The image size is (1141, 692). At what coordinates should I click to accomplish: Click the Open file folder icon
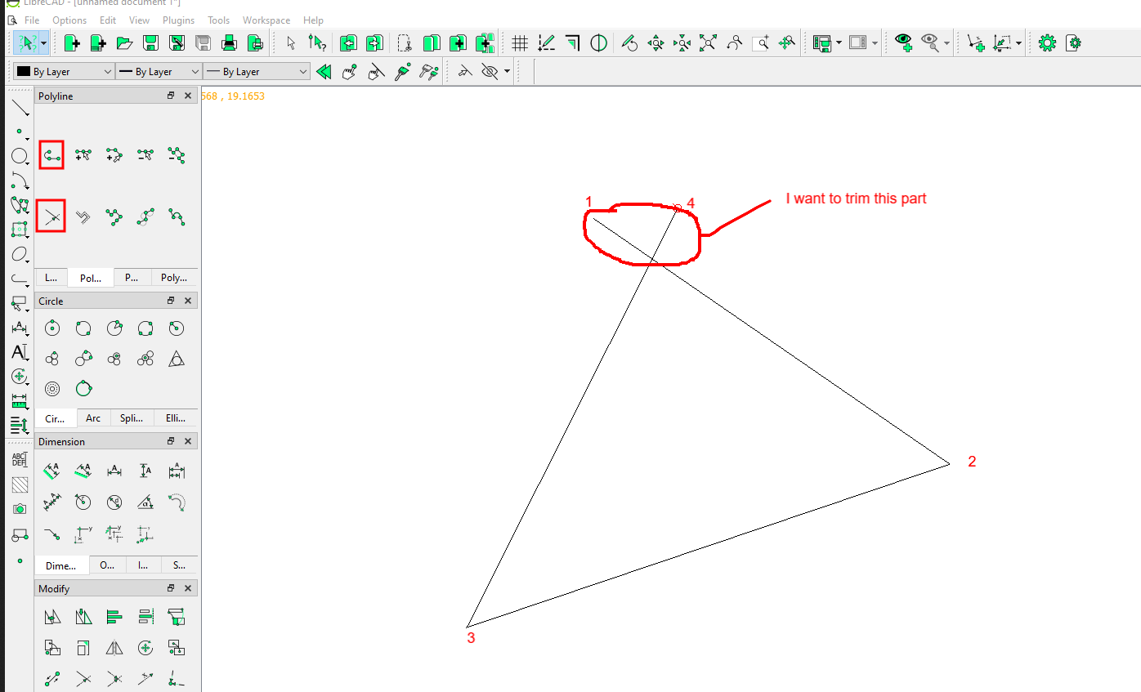[124, 43]
